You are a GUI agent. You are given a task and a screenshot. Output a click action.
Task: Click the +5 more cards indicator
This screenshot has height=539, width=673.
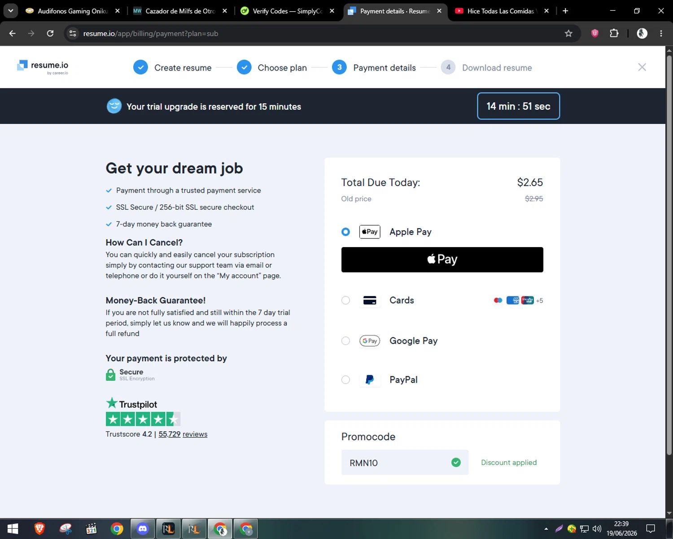539,300
